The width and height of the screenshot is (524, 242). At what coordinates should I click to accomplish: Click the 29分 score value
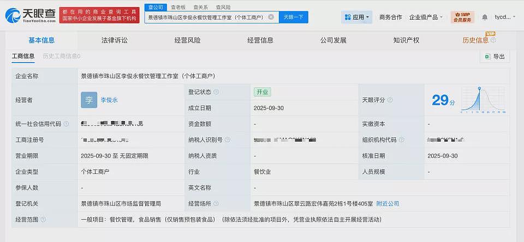click(443, 100)
